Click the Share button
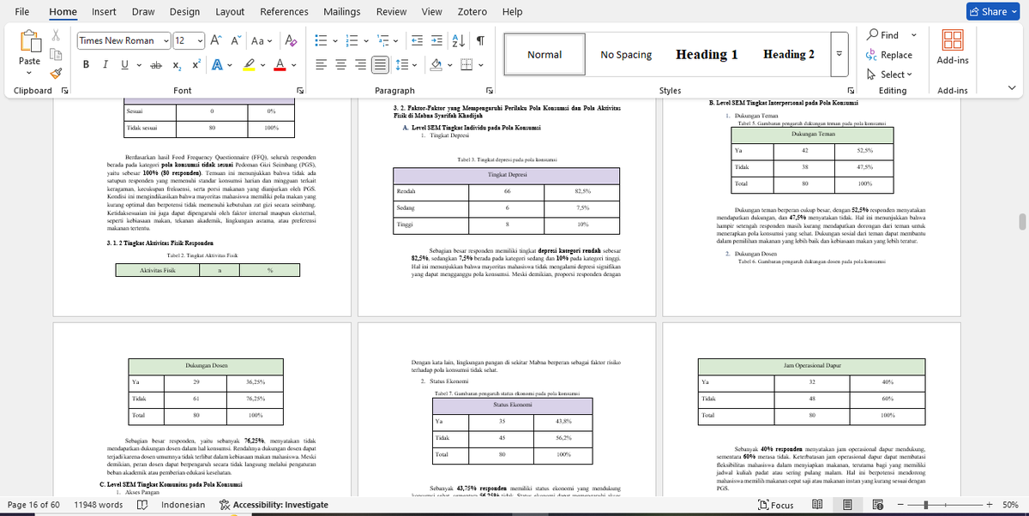Screen dimensions: 1029x516 (x=994, y=11)
